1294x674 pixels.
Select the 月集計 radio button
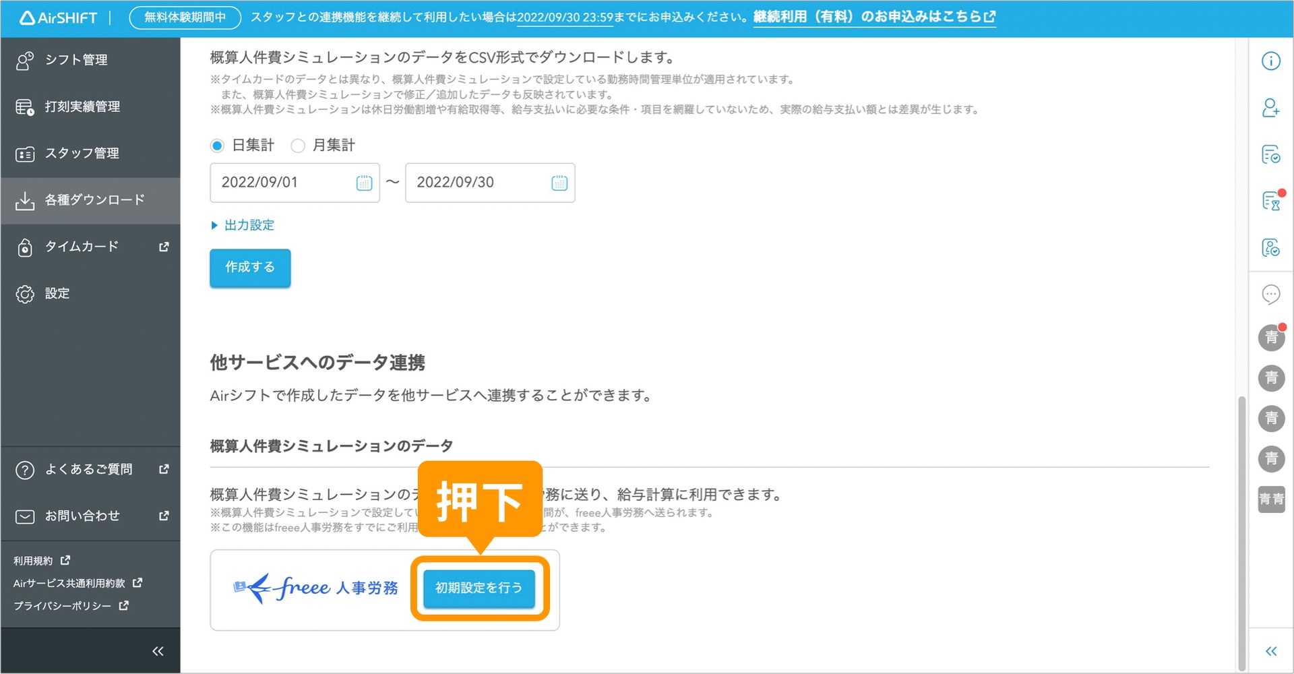click(x=298, y=146)
